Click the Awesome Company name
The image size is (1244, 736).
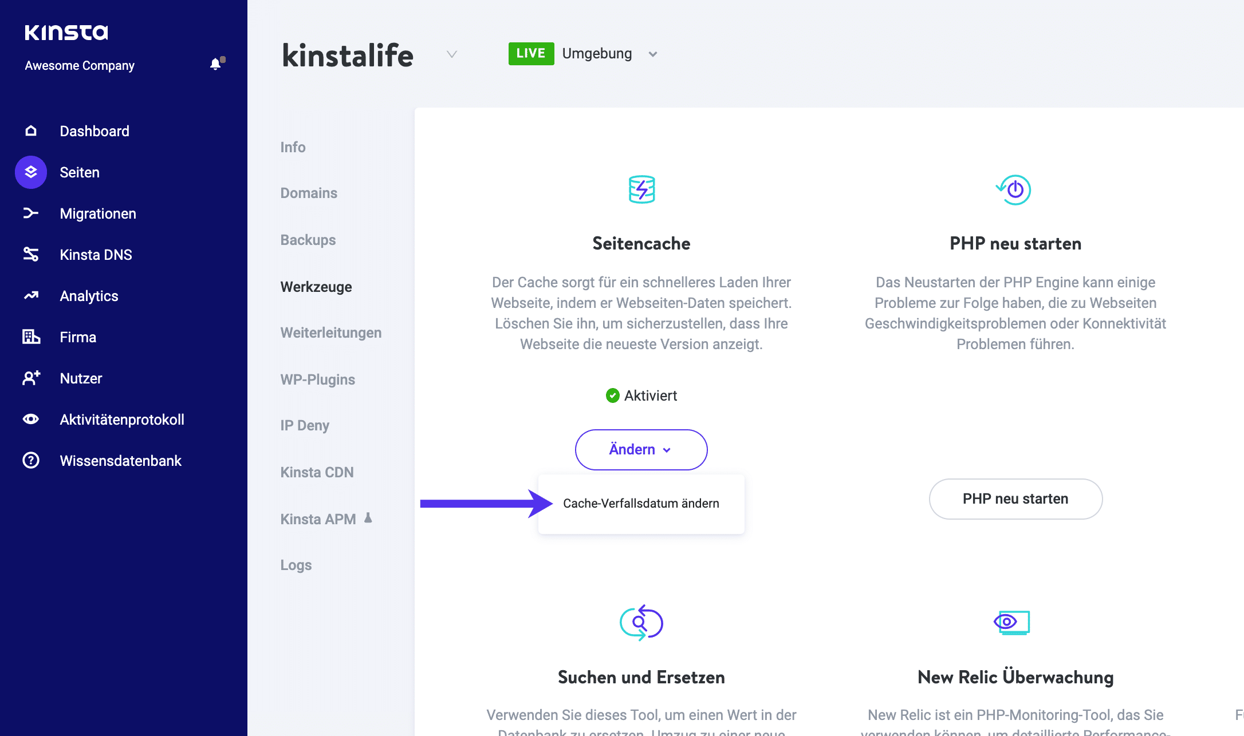pos(80,65)
